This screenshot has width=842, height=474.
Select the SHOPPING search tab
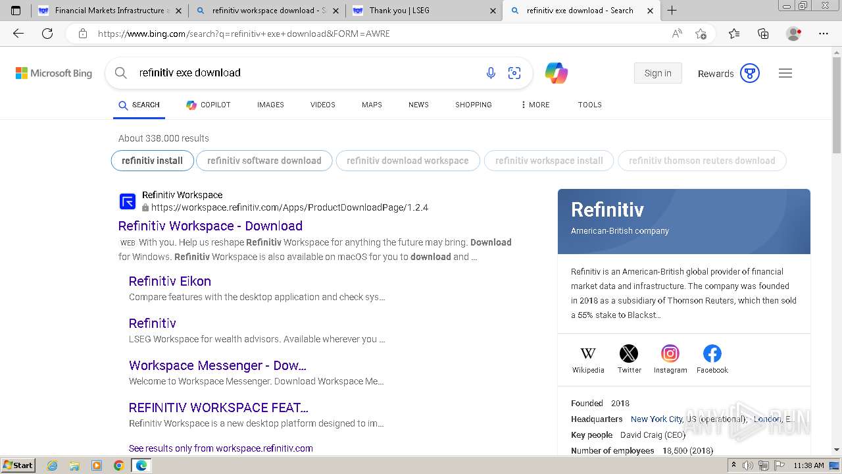coord(474,105)
